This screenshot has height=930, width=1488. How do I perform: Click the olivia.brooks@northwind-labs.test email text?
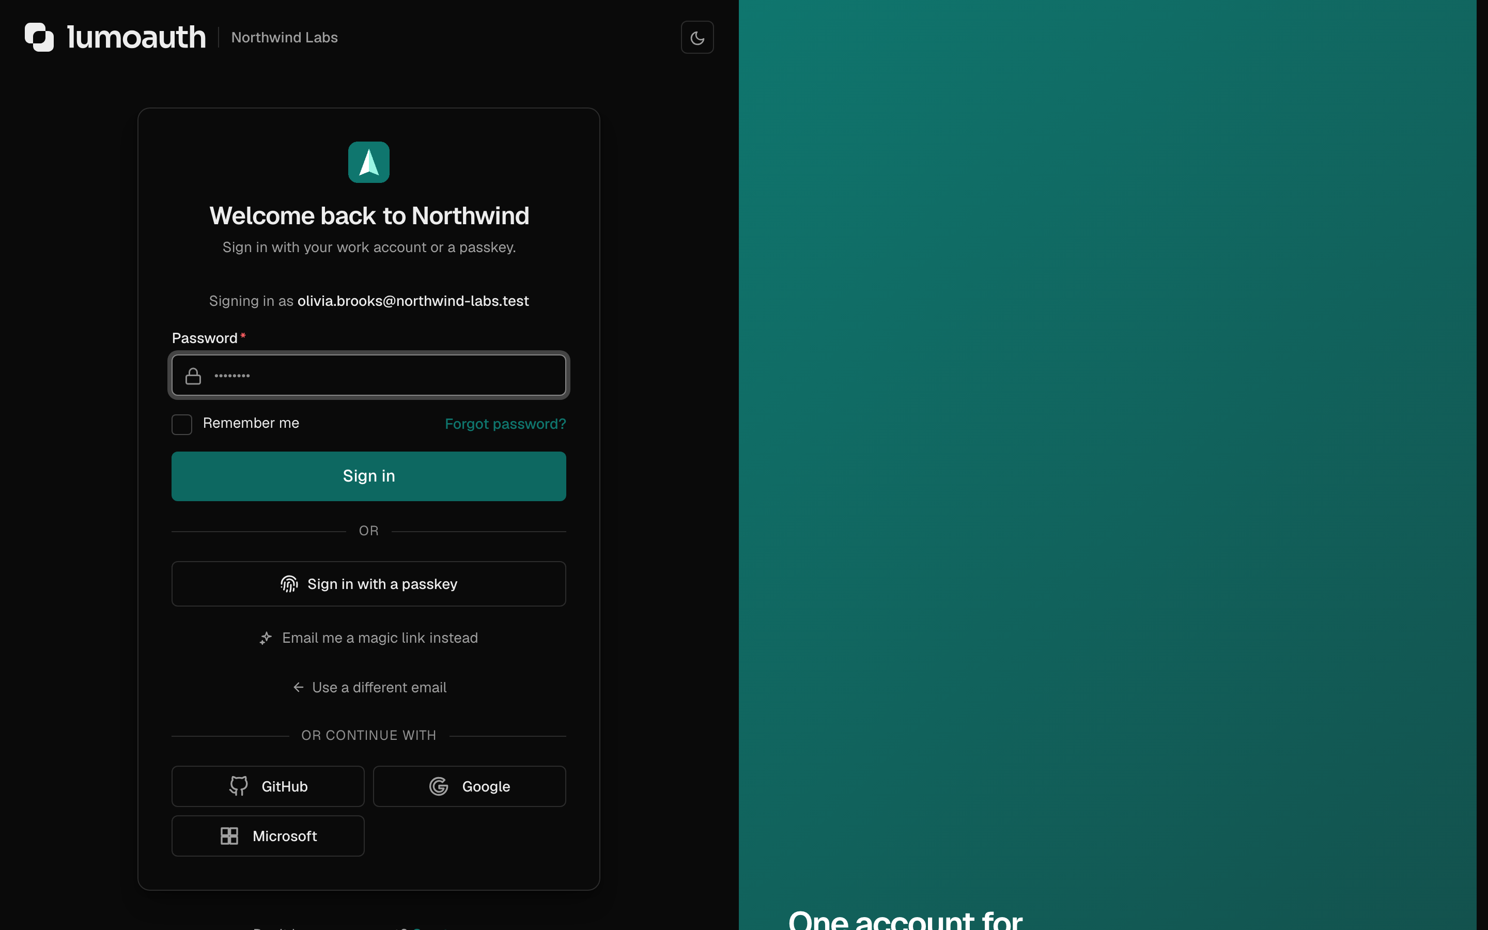pyautogui.click(x=413, y=301)
